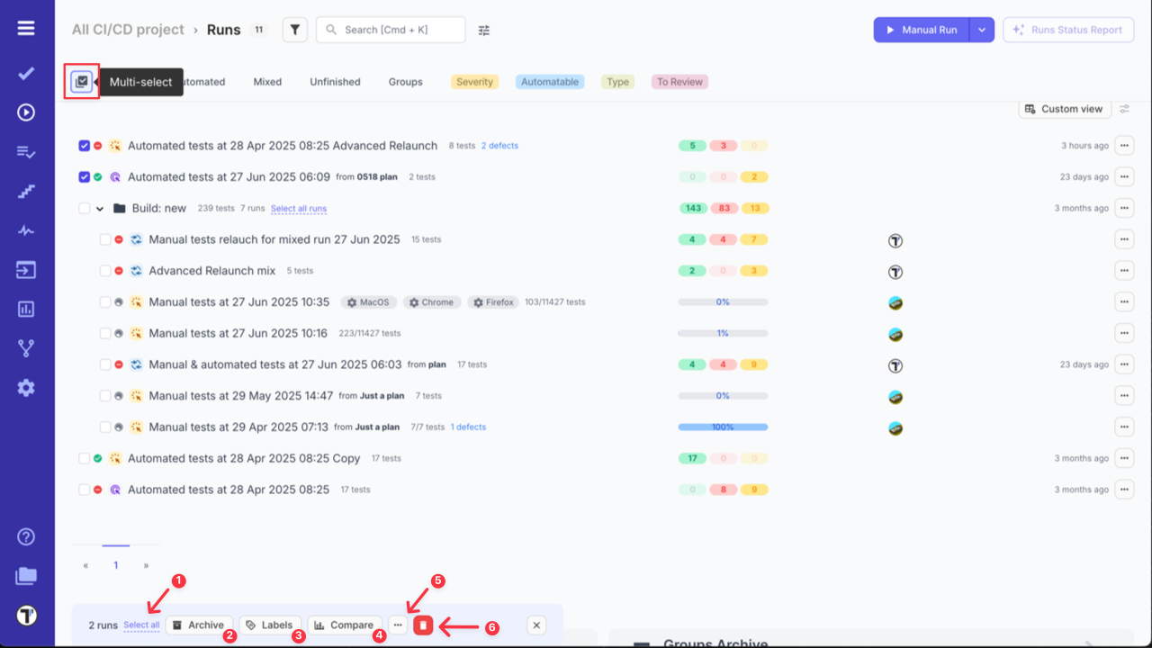Open the bar-chart reports icon in the sidebar
The image size is (1152, 648).
pos(25,309)
